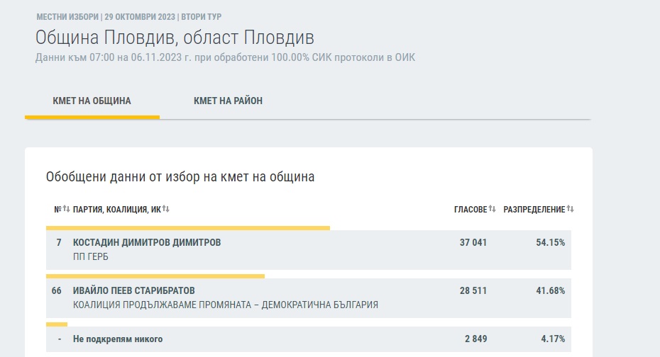Click the Продължаваме Промяната – Демократична България coalition label
Image resolution: width=660 pixels, height=357 pixels.
click(x=225, y=305)
